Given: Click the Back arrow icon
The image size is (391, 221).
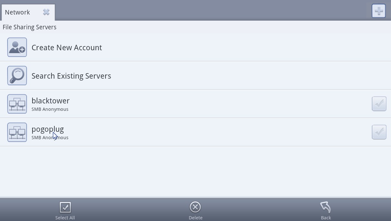Looking at the screenshot, I should (326, 207).
